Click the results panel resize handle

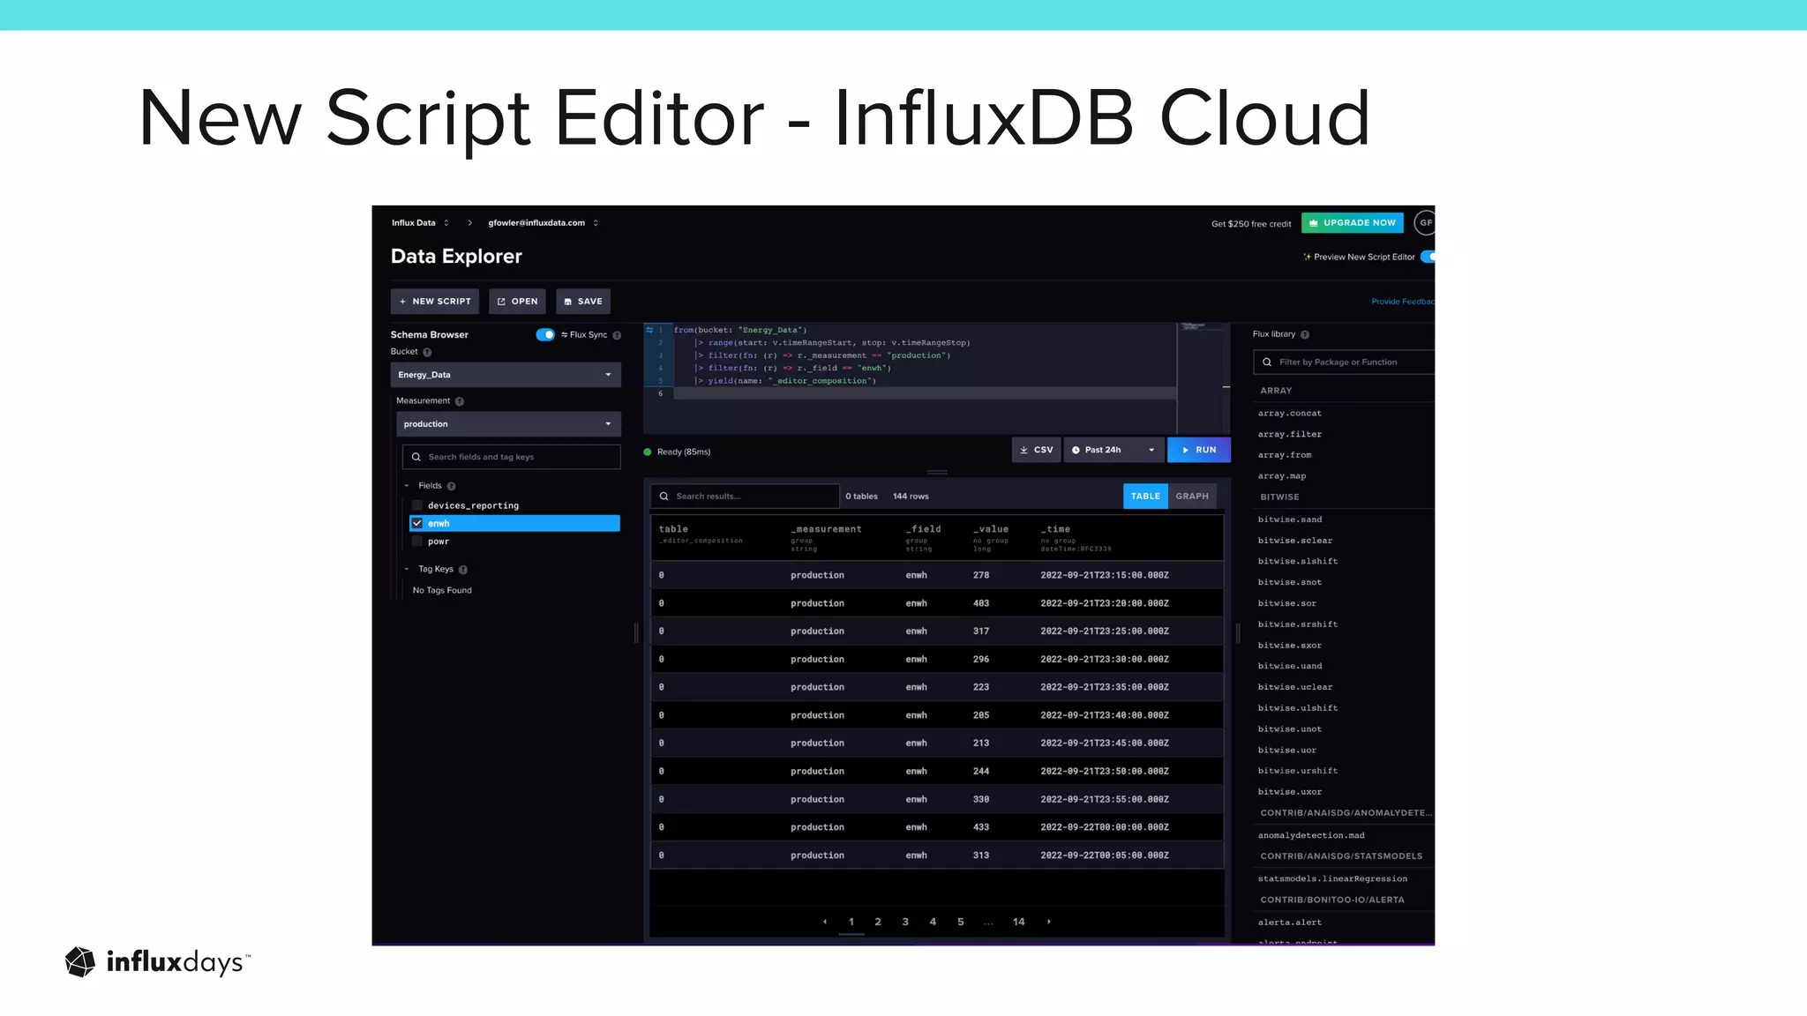click(937, 473)
